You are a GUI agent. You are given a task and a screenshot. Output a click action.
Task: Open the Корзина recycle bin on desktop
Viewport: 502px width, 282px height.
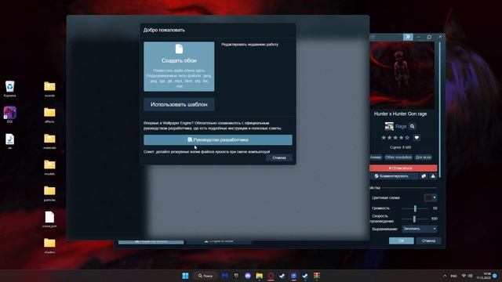(x=10, y=89)
